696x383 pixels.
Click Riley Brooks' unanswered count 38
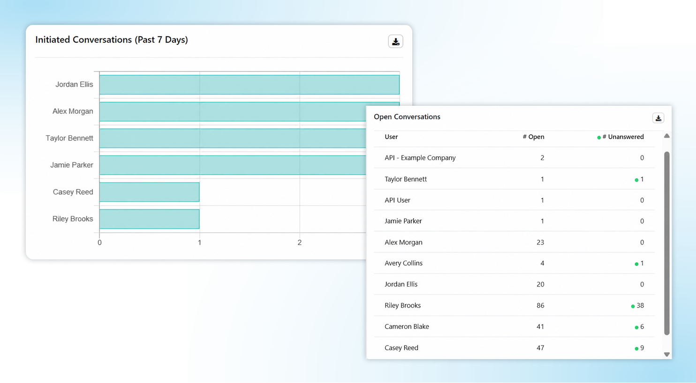click(640, 305)
